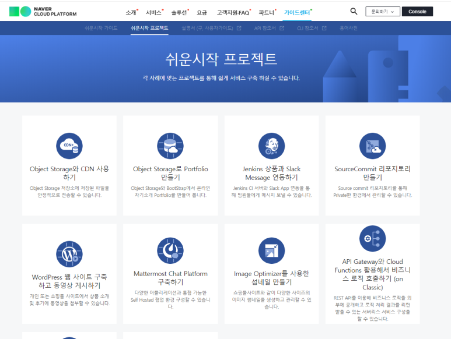Open 'Jenkins 상품과 Slack Message 연동하기' title
The height and width of the screenshot is (339, 451).
point(271,173)
